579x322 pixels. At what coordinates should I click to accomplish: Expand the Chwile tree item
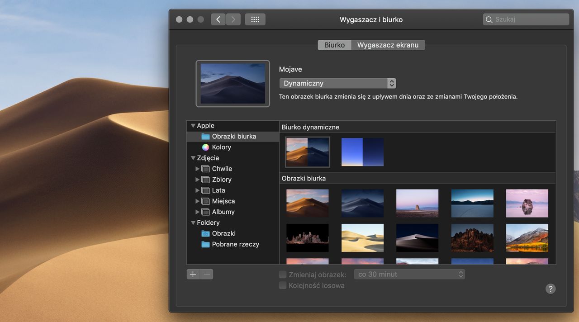coord(197,169)
